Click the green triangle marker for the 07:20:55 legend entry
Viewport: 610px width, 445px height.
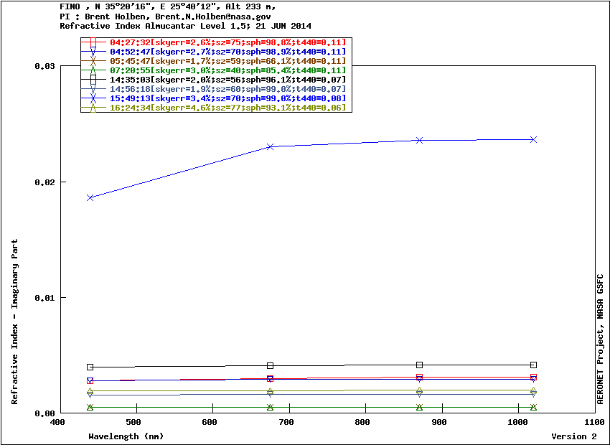[93, 70]
